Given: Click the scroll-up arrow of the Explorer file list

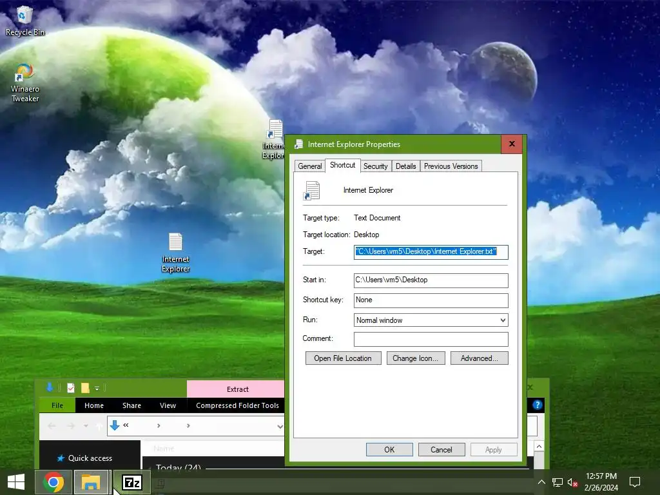Looking at the screenshot, I should [x=539, y=446].
